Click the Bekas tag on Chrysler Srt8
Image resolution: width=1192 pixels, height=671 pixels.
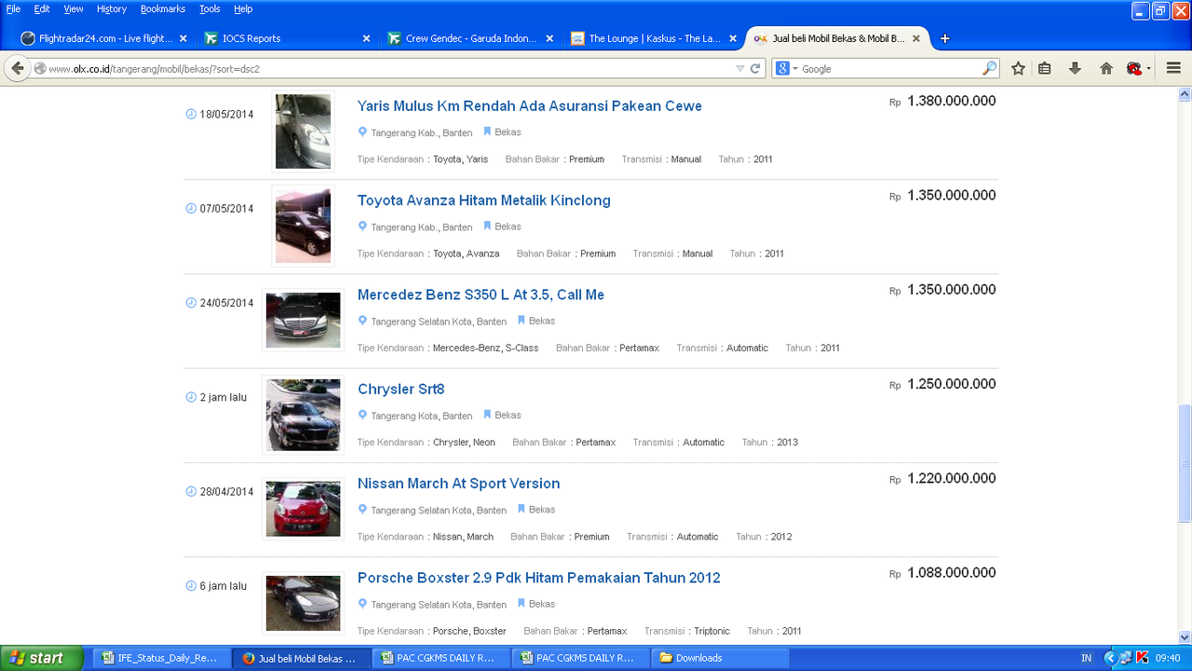click(x=508, y=416)
